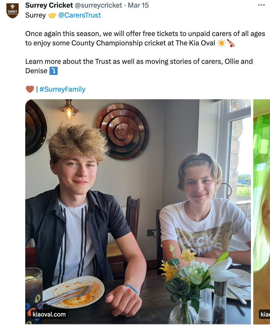Click the word Denise in the tweet

[36, 71]
